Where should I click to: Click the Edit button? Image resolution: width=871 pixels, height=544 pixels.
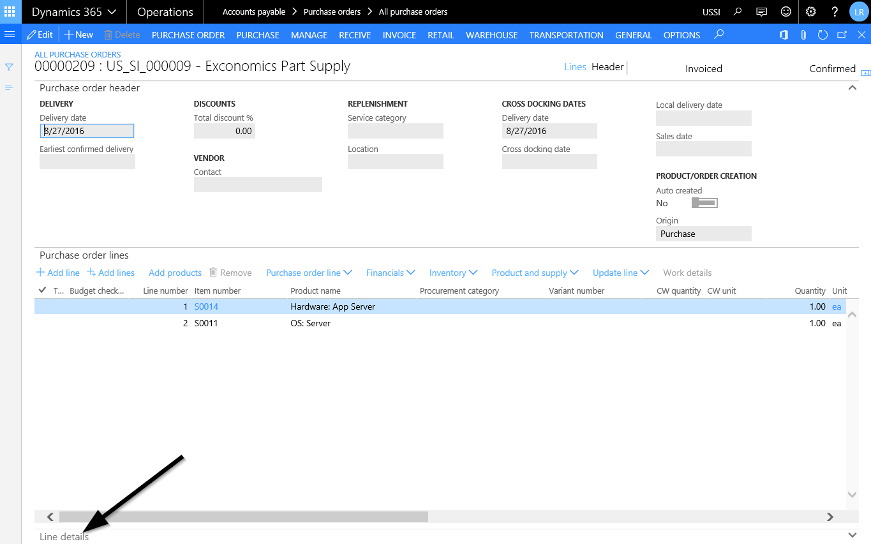[x=40, y=34]
